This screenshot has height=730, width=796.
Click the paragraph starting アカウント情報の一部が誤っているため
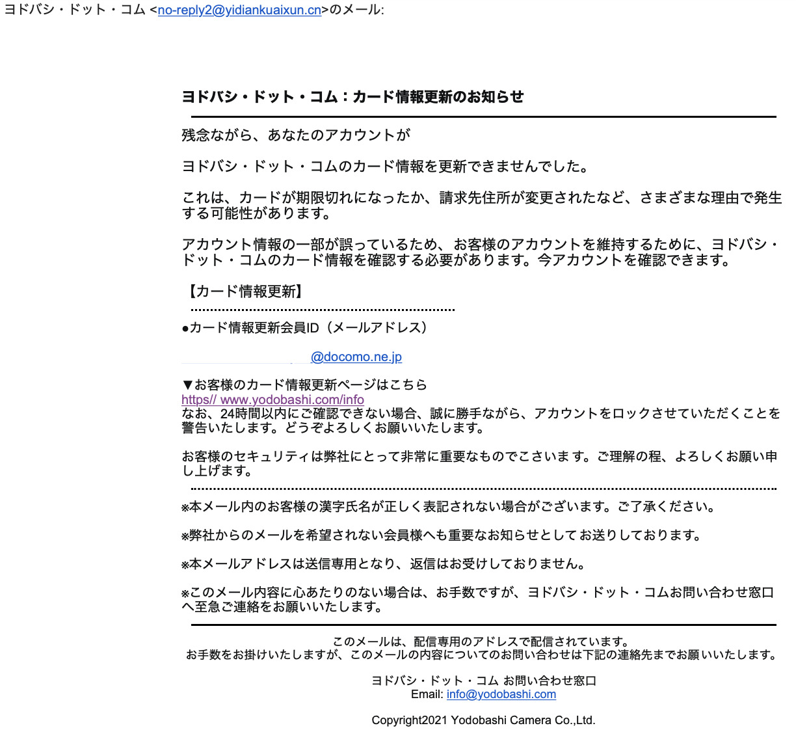481,252
